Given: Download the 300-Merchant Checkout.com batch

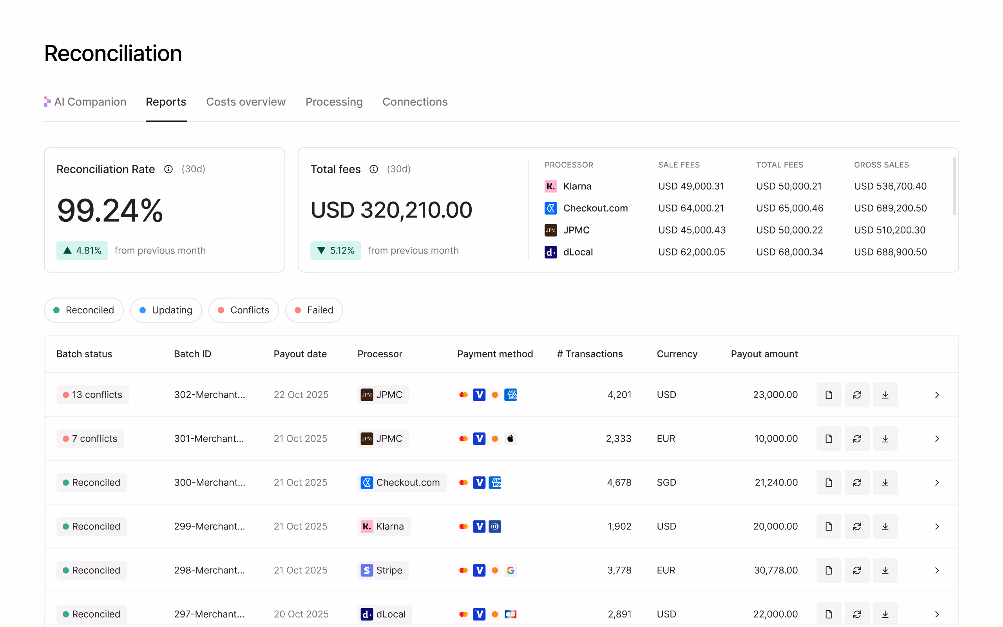Looking at the screenshot, I should 885,483.
